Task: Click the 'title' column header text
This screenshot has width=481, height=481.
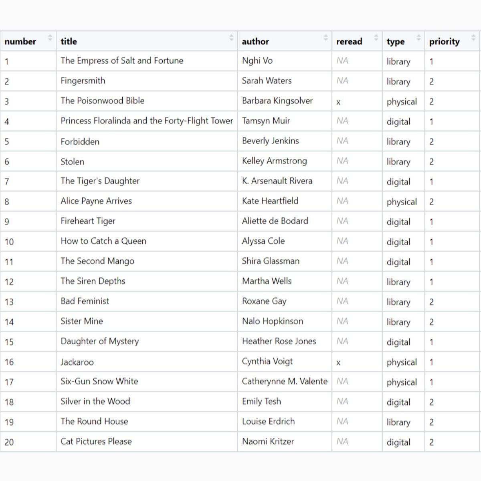Action: click(x=69, y=41)
